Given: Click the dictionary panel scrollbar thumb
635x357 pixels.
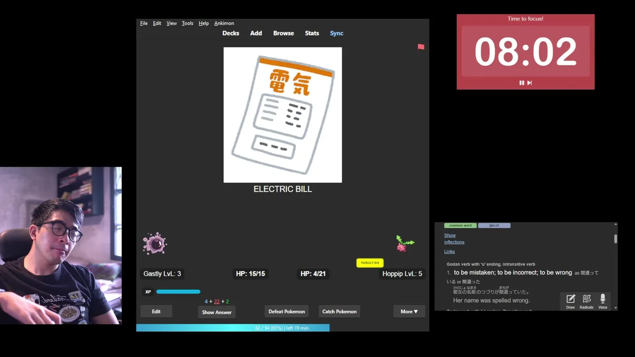Looking at the screenshot, I should click(x=616, y=238).
